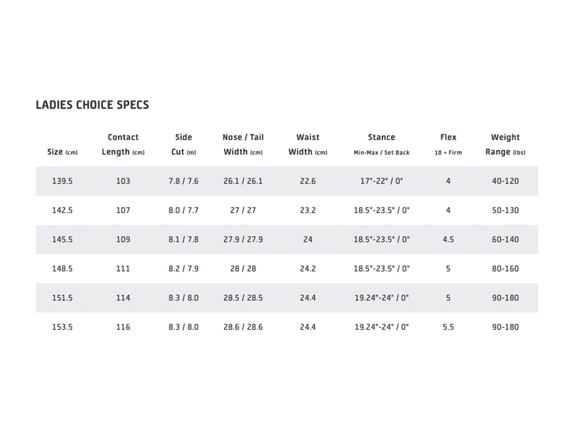Click the Nose / Tail Width header
This screenshot has width=574, height=431.
tap(243, 144)
